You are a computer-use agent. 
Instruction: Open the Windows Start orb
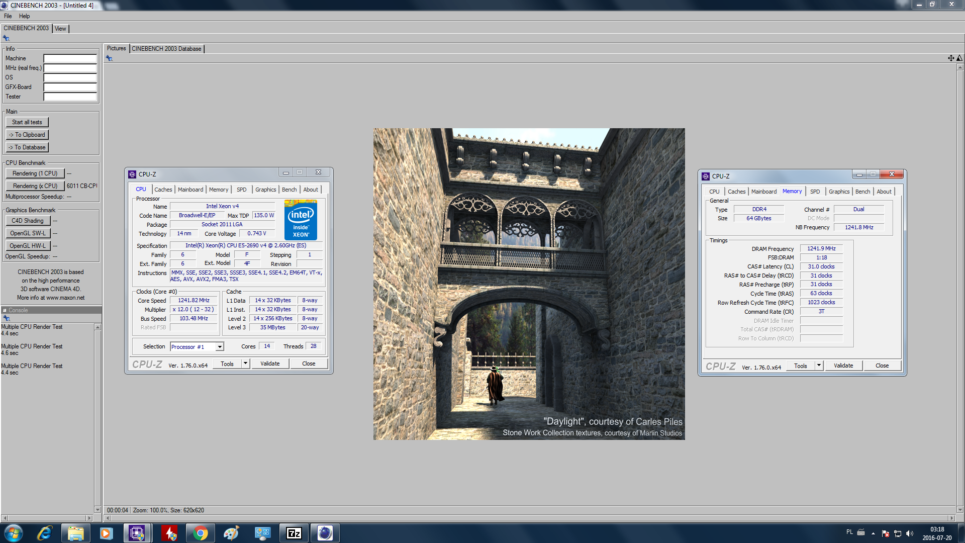14,533
